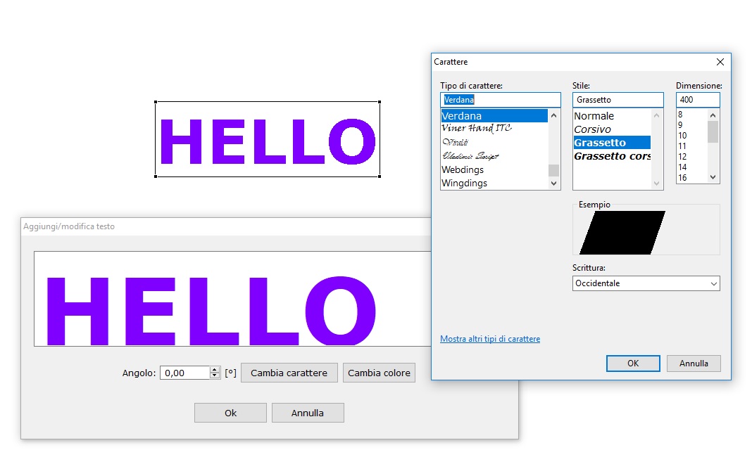Increase angle with the spinner up arrow
Image resolution: width=752 pixels, height=450 pixels.
click(215, 370)
